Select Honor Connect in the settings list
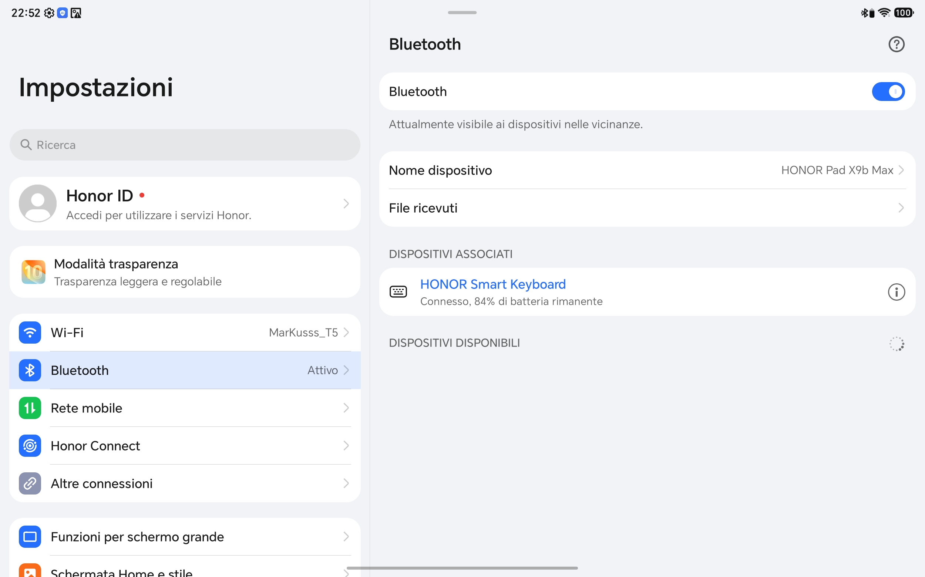The image size is (925, 577). (185, 446)
